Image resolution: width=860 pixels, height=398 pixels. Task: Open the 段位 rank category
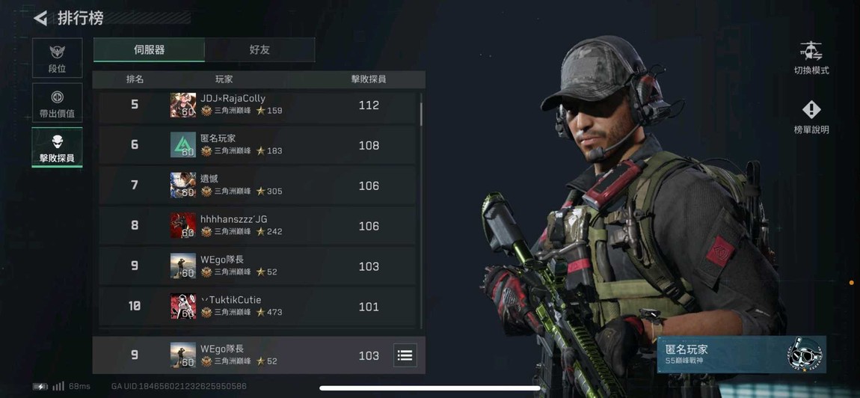click(57, 58)
